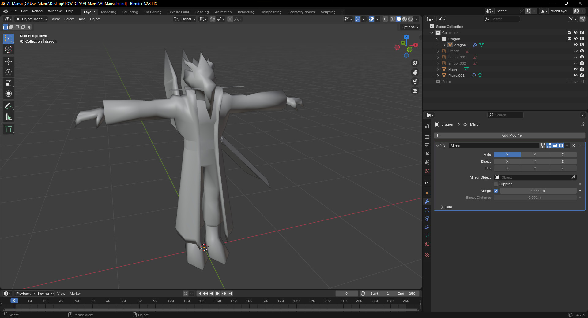Open the Texture properties tab
588x318 pixels.
(427, 255)
